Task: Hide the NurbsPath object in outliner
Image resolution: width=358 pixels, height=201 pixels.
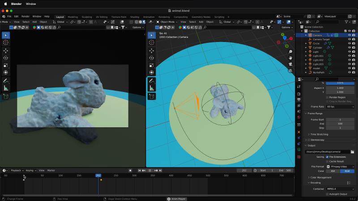Action: [349, 72]
